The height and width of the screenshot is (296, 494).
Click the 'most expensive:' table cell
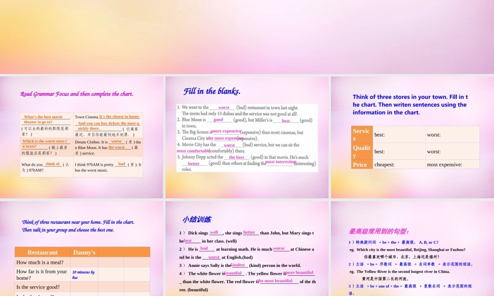(x=444, y=164)
